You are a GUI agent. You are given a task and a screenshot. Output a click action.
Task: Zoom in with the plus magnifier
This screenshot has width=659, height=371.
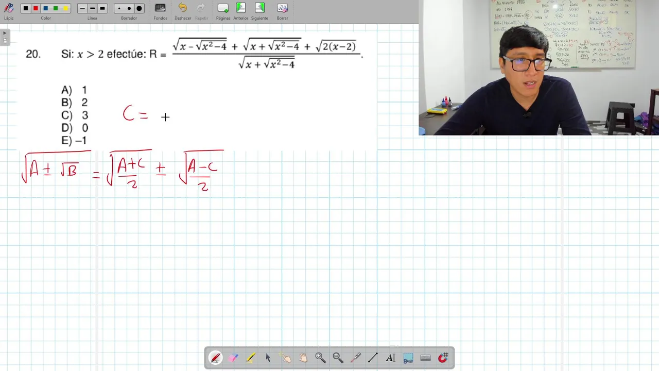pos(320,358)
